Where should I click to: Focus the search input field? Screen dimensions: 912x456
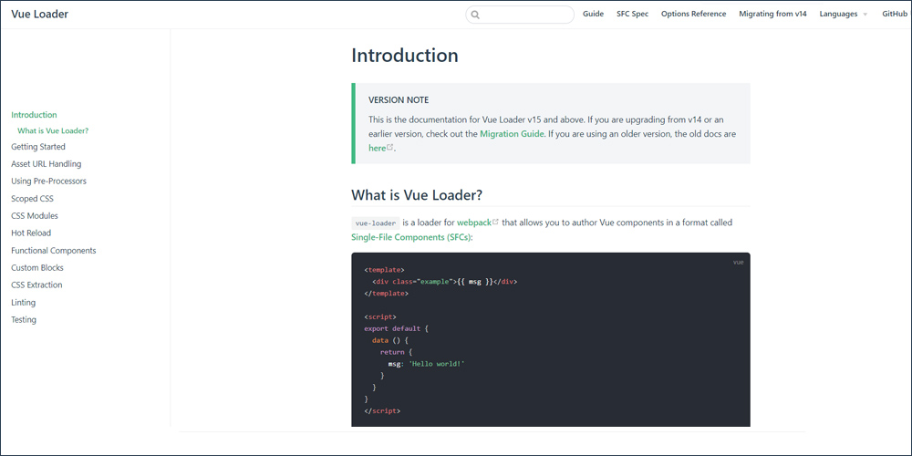[x=520, y=15]
